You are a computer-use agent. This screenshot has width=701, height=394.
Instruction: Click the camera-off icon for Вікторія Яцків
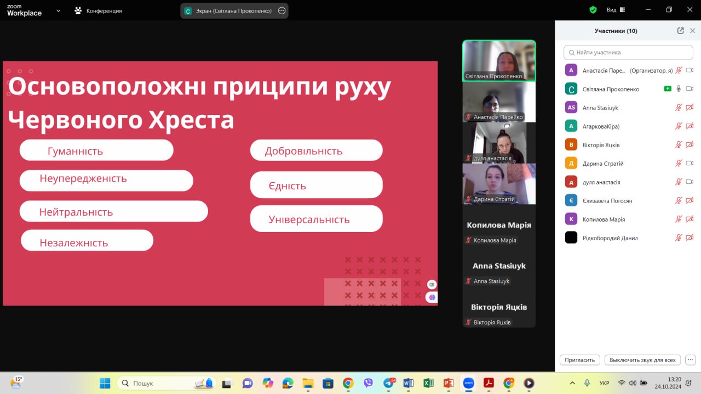click(x=689, y=145)
